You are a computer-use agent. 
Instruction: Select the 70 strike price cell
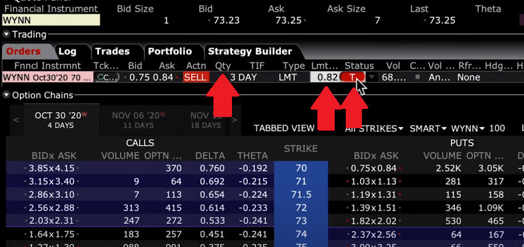tap(301, 168)
